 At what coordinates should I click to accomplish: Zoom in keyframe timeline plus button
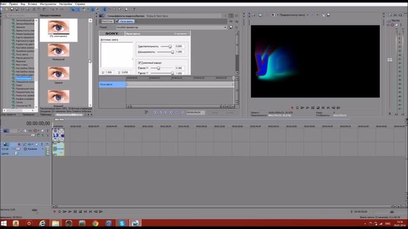click(227, 106)
